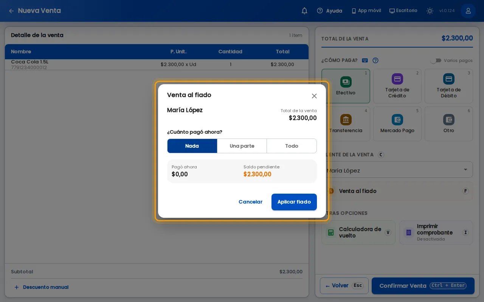Toggle Imprimir comprobante option
This screenshot has width=484, height=302.
click(x=436, y=233)
